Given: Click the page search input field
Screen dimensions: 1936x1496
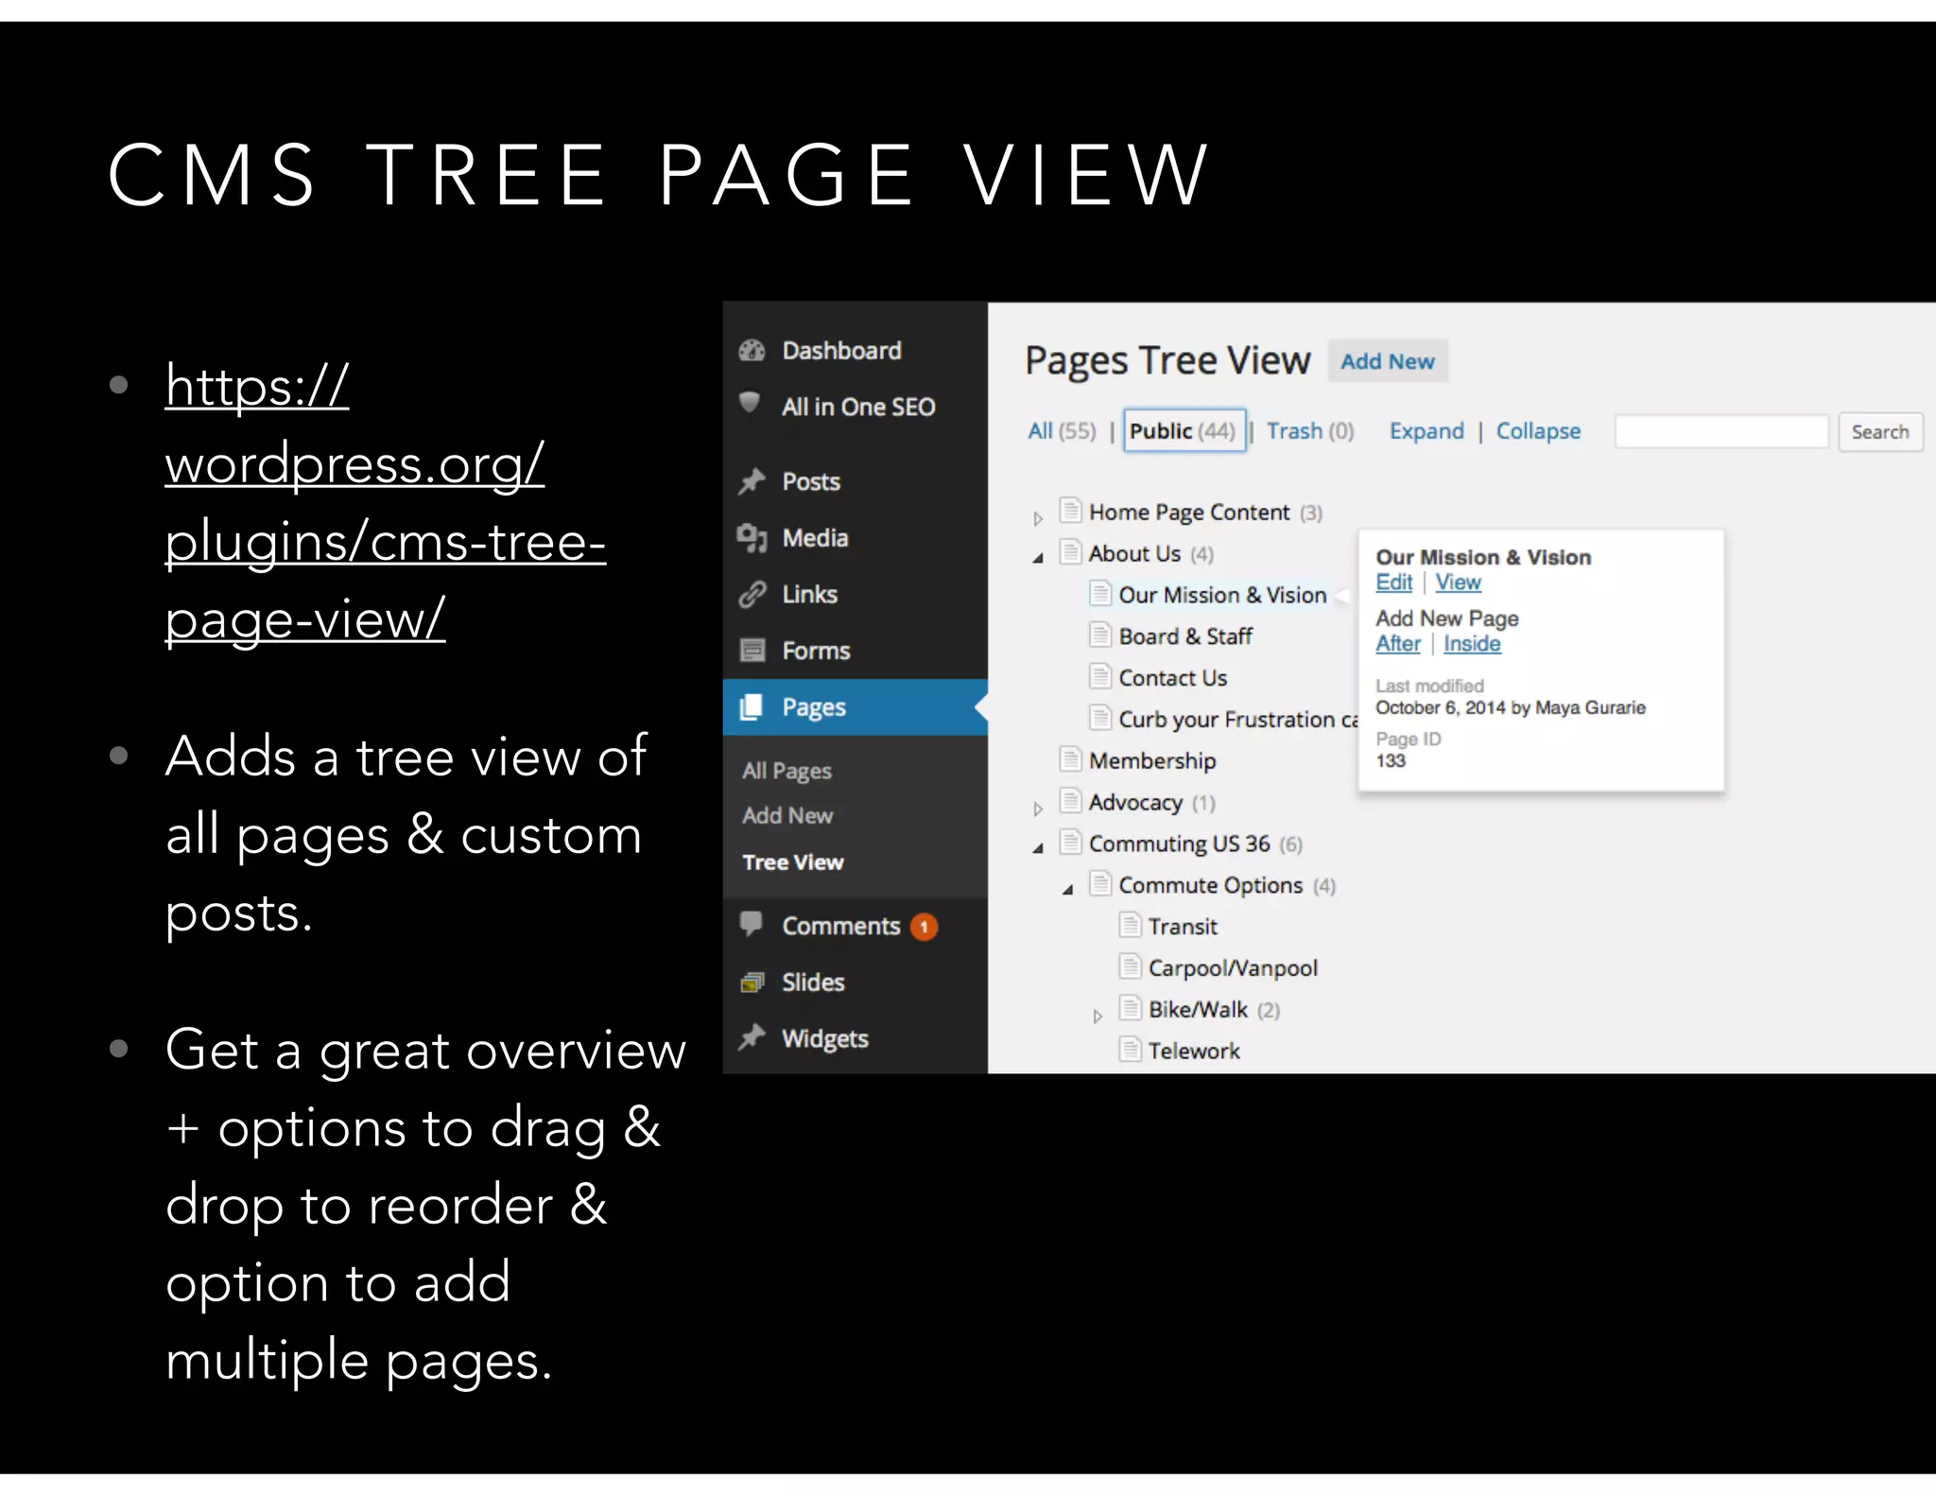Looking at the screenshot, I should pyautogui.click(x=1721, y=432).
